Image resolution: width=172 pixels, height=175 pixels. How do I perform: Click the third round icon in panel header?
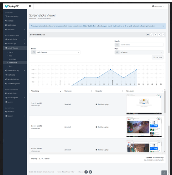coord(155,35)
